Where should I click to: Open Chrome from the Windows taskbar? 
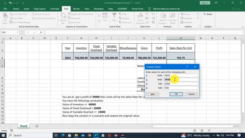[x=90, y=135]
